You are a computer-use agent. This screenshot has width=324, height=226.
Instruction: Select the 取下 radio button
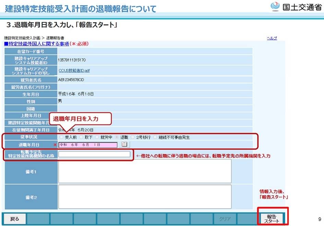(x=81, y=137)
